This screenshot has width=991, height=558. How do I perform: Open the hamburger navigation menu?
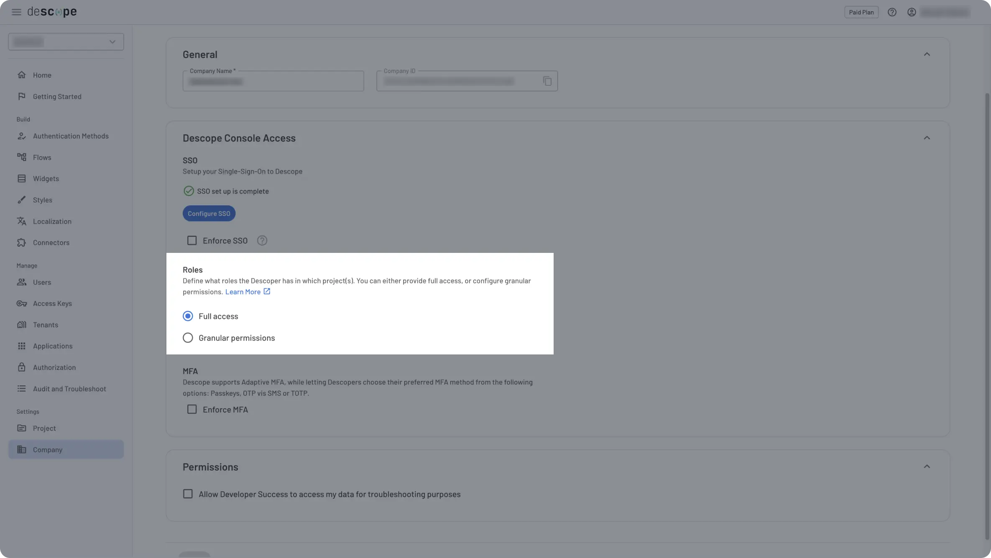coord(16,12)
